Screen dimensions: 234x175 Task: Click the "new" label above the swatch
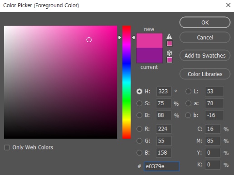click(x=149, y=29)
